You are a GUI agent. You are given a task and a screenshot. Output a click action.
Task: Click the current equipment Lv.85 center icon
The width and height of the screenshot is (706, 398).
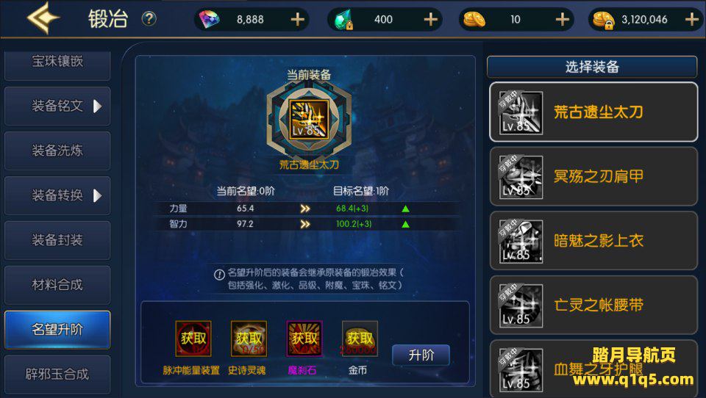tap(309, 120)
